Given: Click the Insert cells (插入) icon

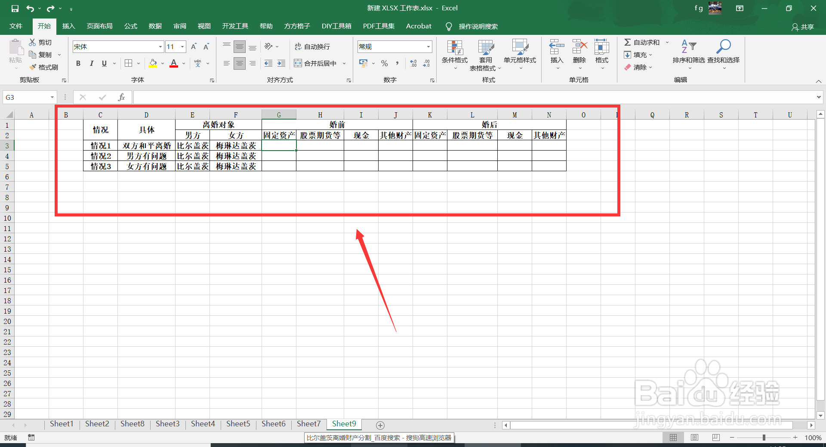Looking at the screenshot, I should click(557, 46).
